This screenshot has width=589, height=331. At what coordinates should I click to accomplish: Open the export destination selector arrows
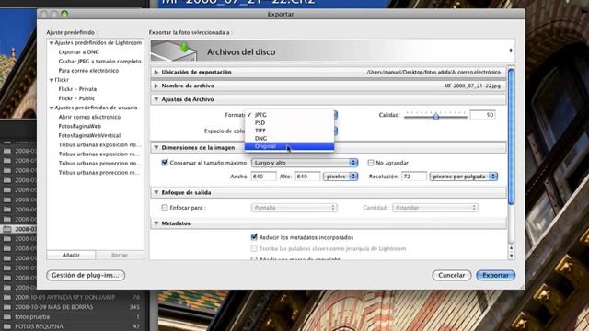(x=511, y=51)
